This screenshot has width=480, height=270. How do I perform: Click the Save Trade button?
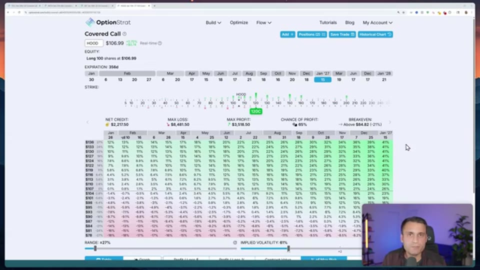(x=342, y=34)
